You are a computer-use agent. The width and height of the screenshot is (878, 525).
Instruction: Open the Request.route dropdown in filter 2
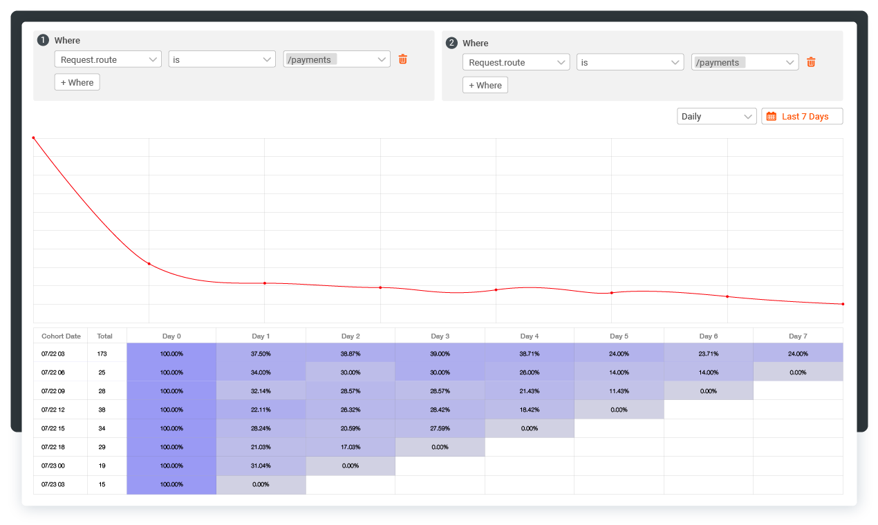coord(515,61)
